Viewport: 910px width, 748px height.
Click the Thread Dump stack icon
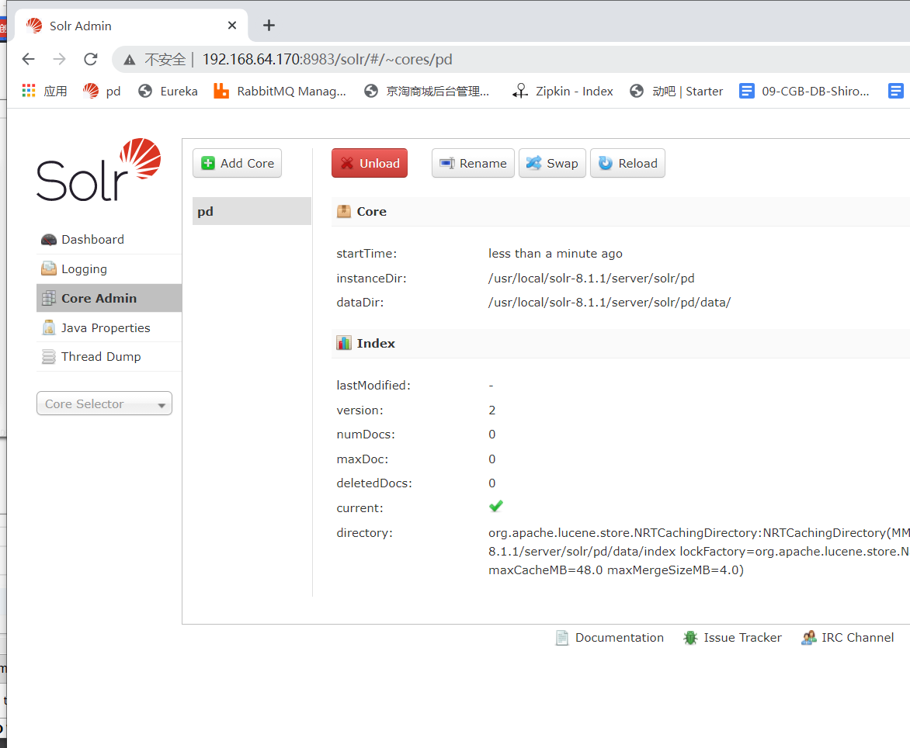pyautogui.click(x=49, y=357)
